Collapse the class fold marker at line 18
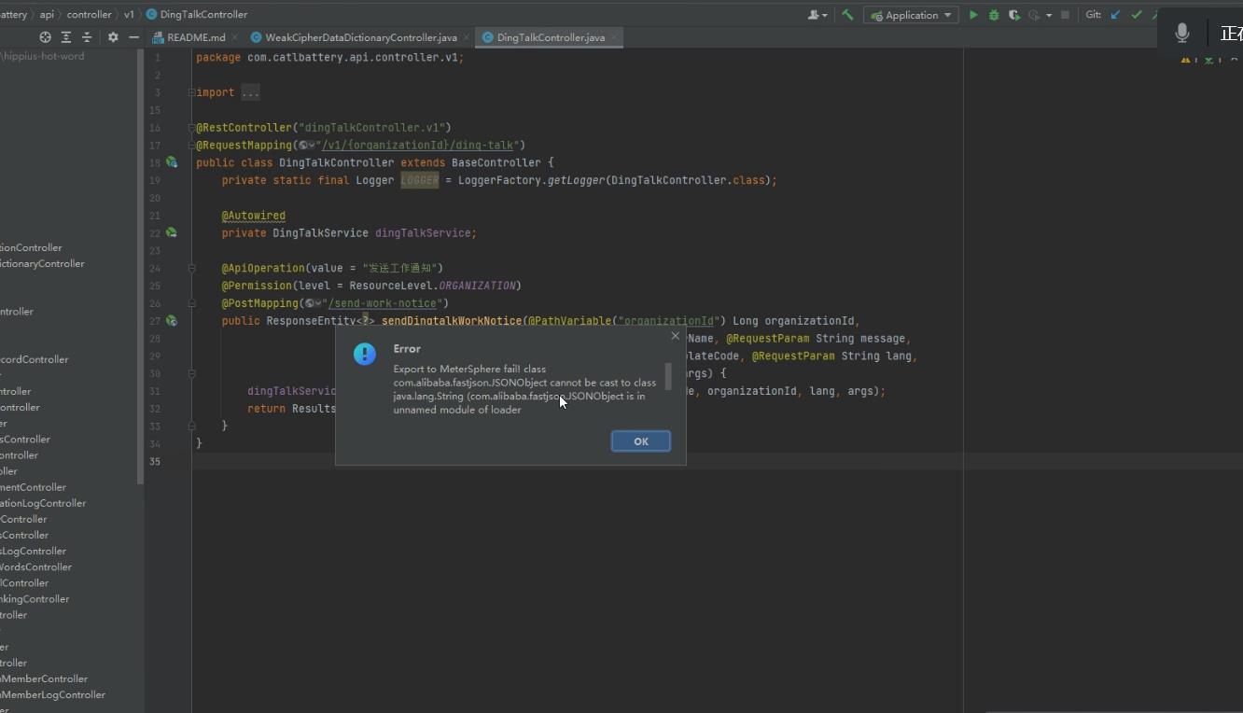Viewport: 1243px width, 713px height. (192, 162)
